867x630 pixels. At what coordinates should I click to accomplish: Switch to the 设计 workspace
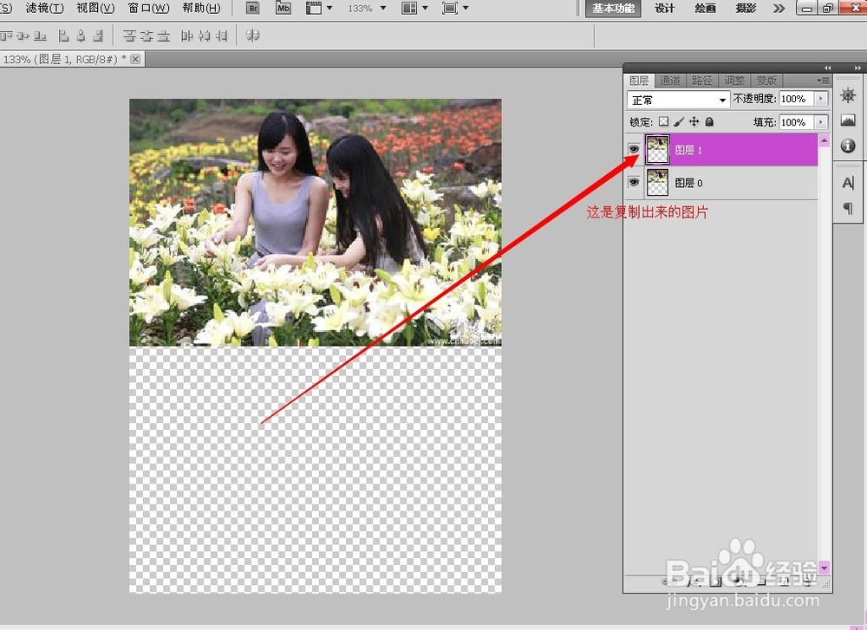tap(665, 9)
